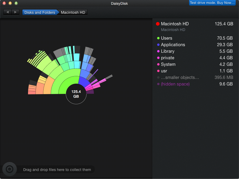239x179 pixels.
Task: Click the grey Macintosh HD subtitle
Action: (173, 30)
